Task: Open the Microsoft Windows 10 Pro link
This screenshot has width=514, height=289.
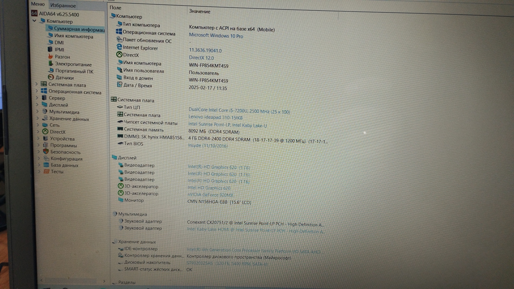Action: pyautogui.click(x=216, y=35)
